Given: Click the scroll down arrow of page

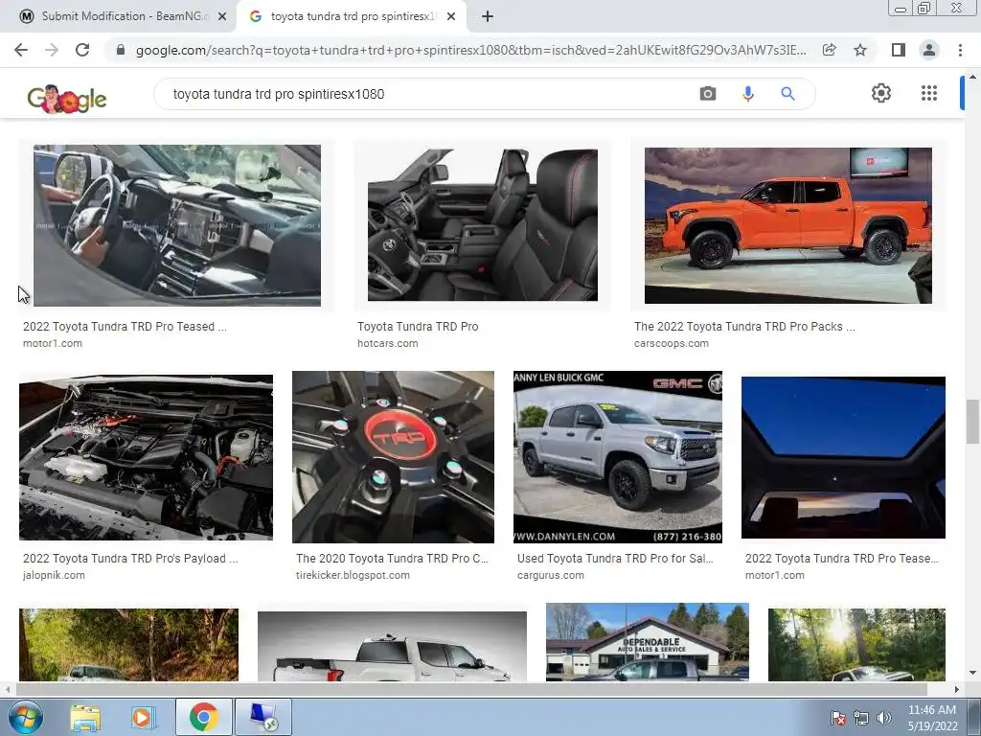Looking at the screenshot, I should click(x=972, y=674).
